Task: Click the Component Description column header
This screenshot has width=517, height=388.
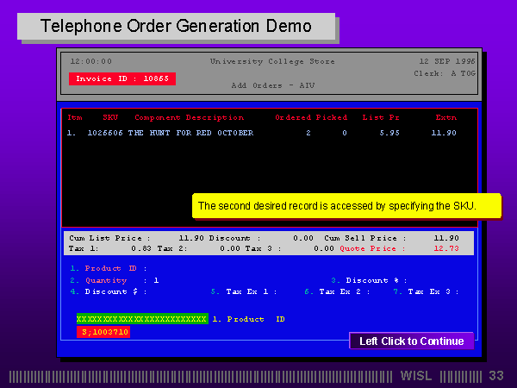Action: pyautogui.click(x=189, y=117)
